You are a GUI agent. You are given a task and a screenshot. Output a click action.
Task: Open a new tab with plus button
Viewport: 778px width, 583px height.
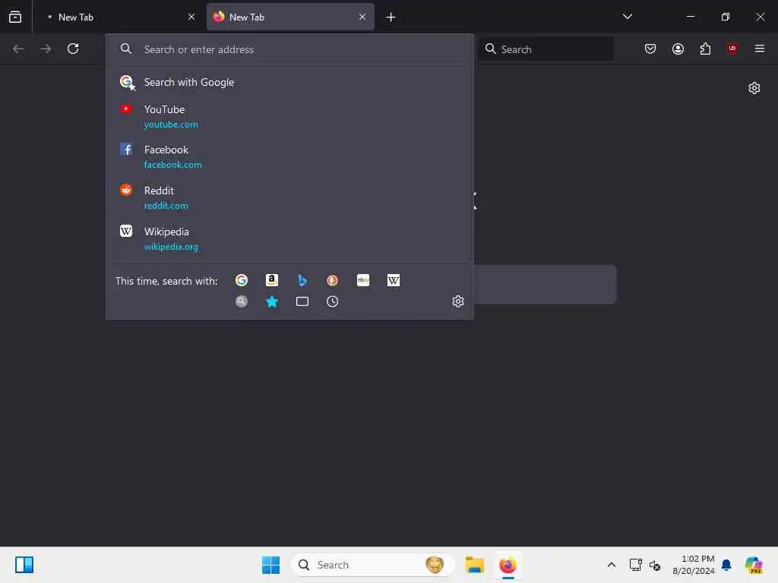tap(391, 17)
